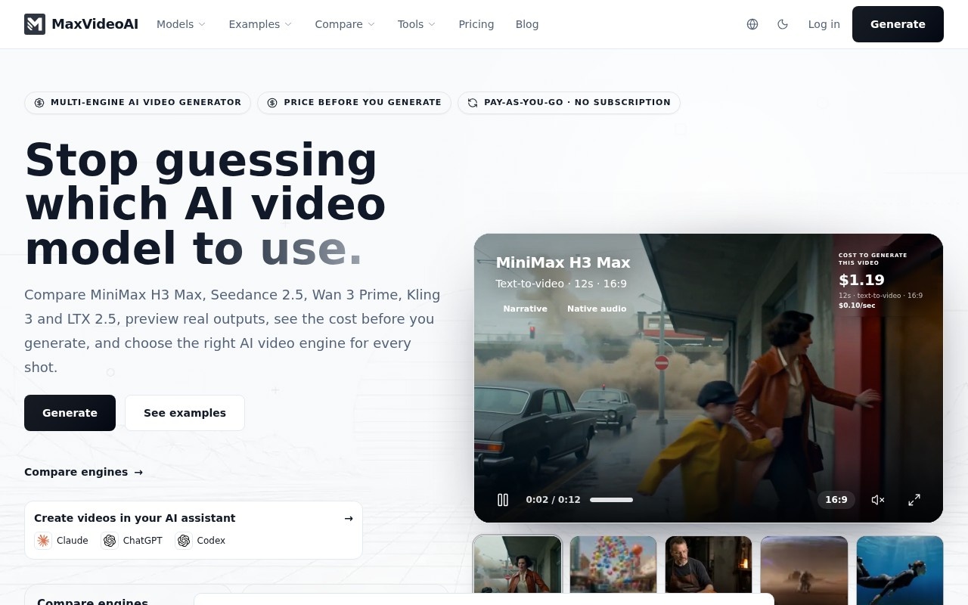Click the 16:9 aspect ratio badge
The height and width of the screenshot is (605, 968).
tap(836, 500)
